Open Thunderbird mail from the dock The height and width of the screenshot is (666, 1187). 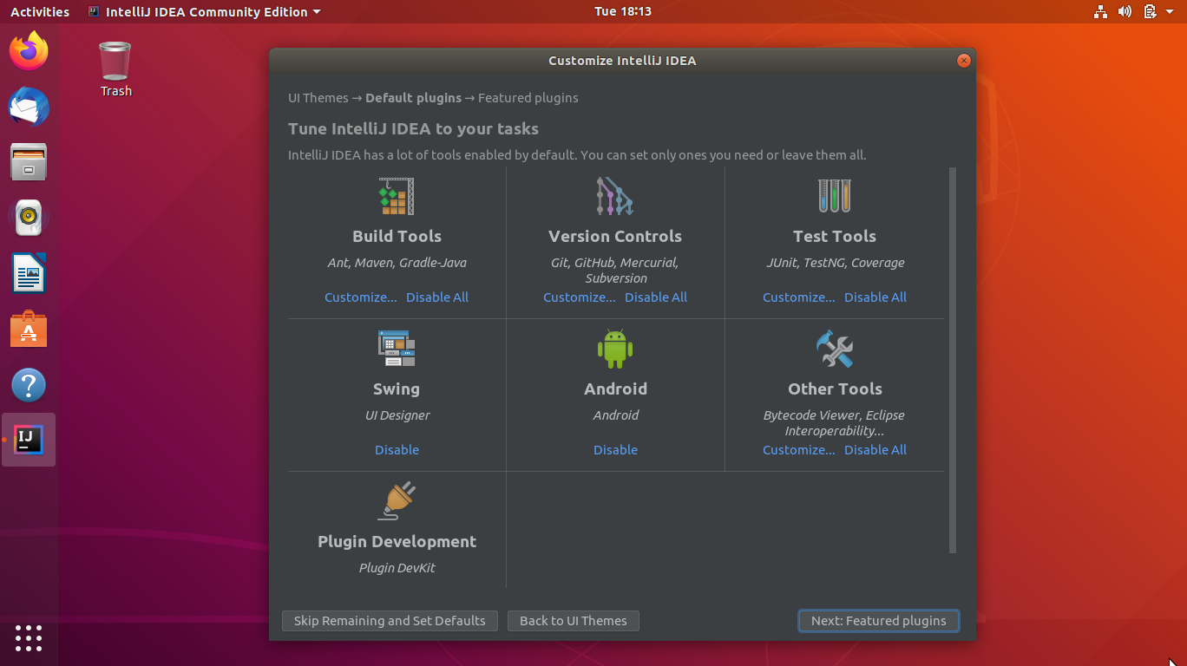[x=29, y=107]
